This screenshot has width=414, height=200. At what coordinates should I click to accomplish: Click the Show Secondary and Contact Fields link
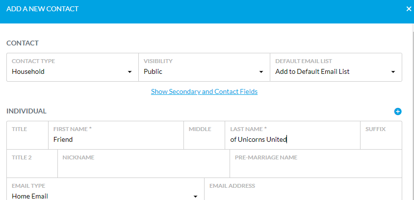tap(204, 91)
